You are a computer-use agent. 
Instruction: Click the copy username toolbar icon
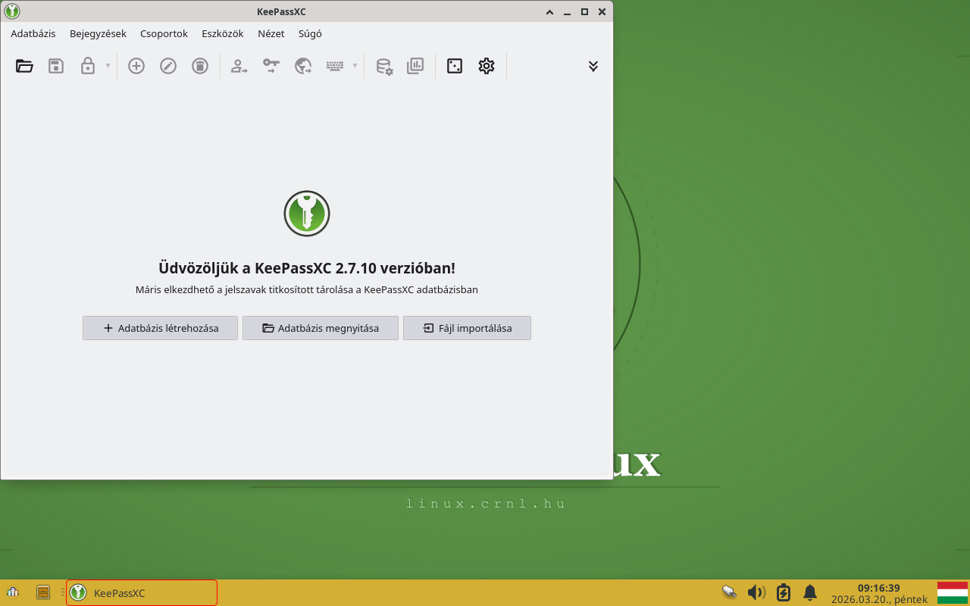[x=239, y=66]
